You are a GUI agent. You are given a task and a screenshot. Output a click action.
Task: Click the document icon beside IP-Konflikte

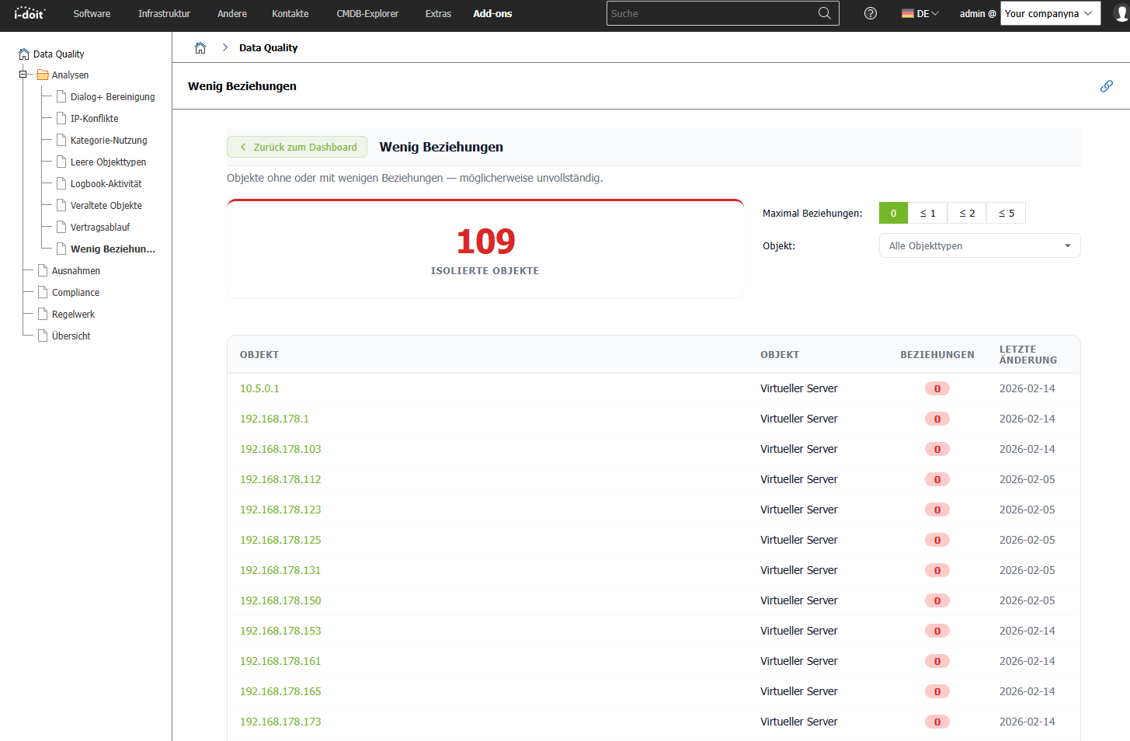click(x=61, y=118)
